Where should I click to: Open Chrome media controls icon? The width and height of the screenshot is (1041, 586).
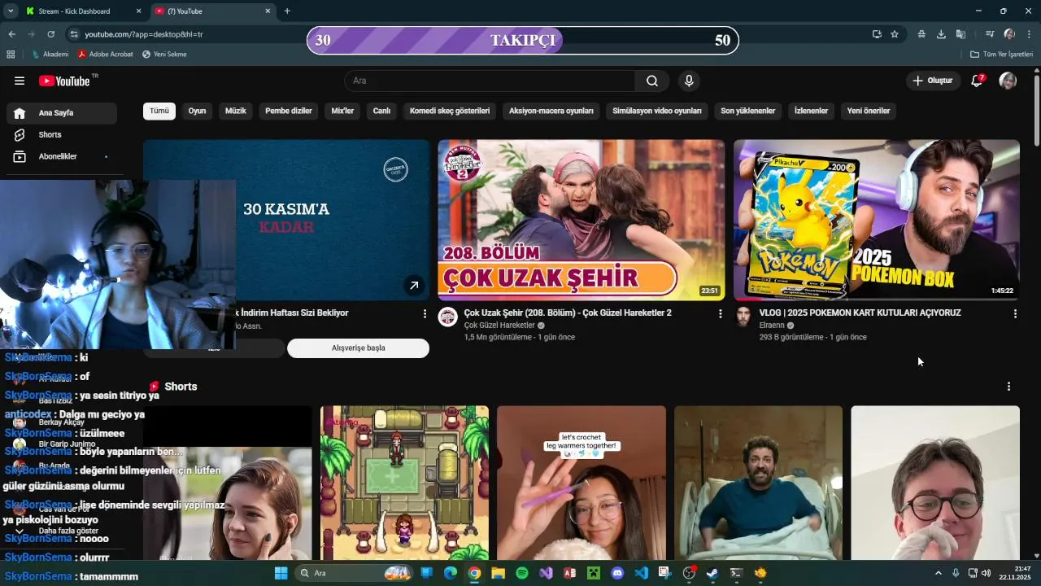click(990, 34)
